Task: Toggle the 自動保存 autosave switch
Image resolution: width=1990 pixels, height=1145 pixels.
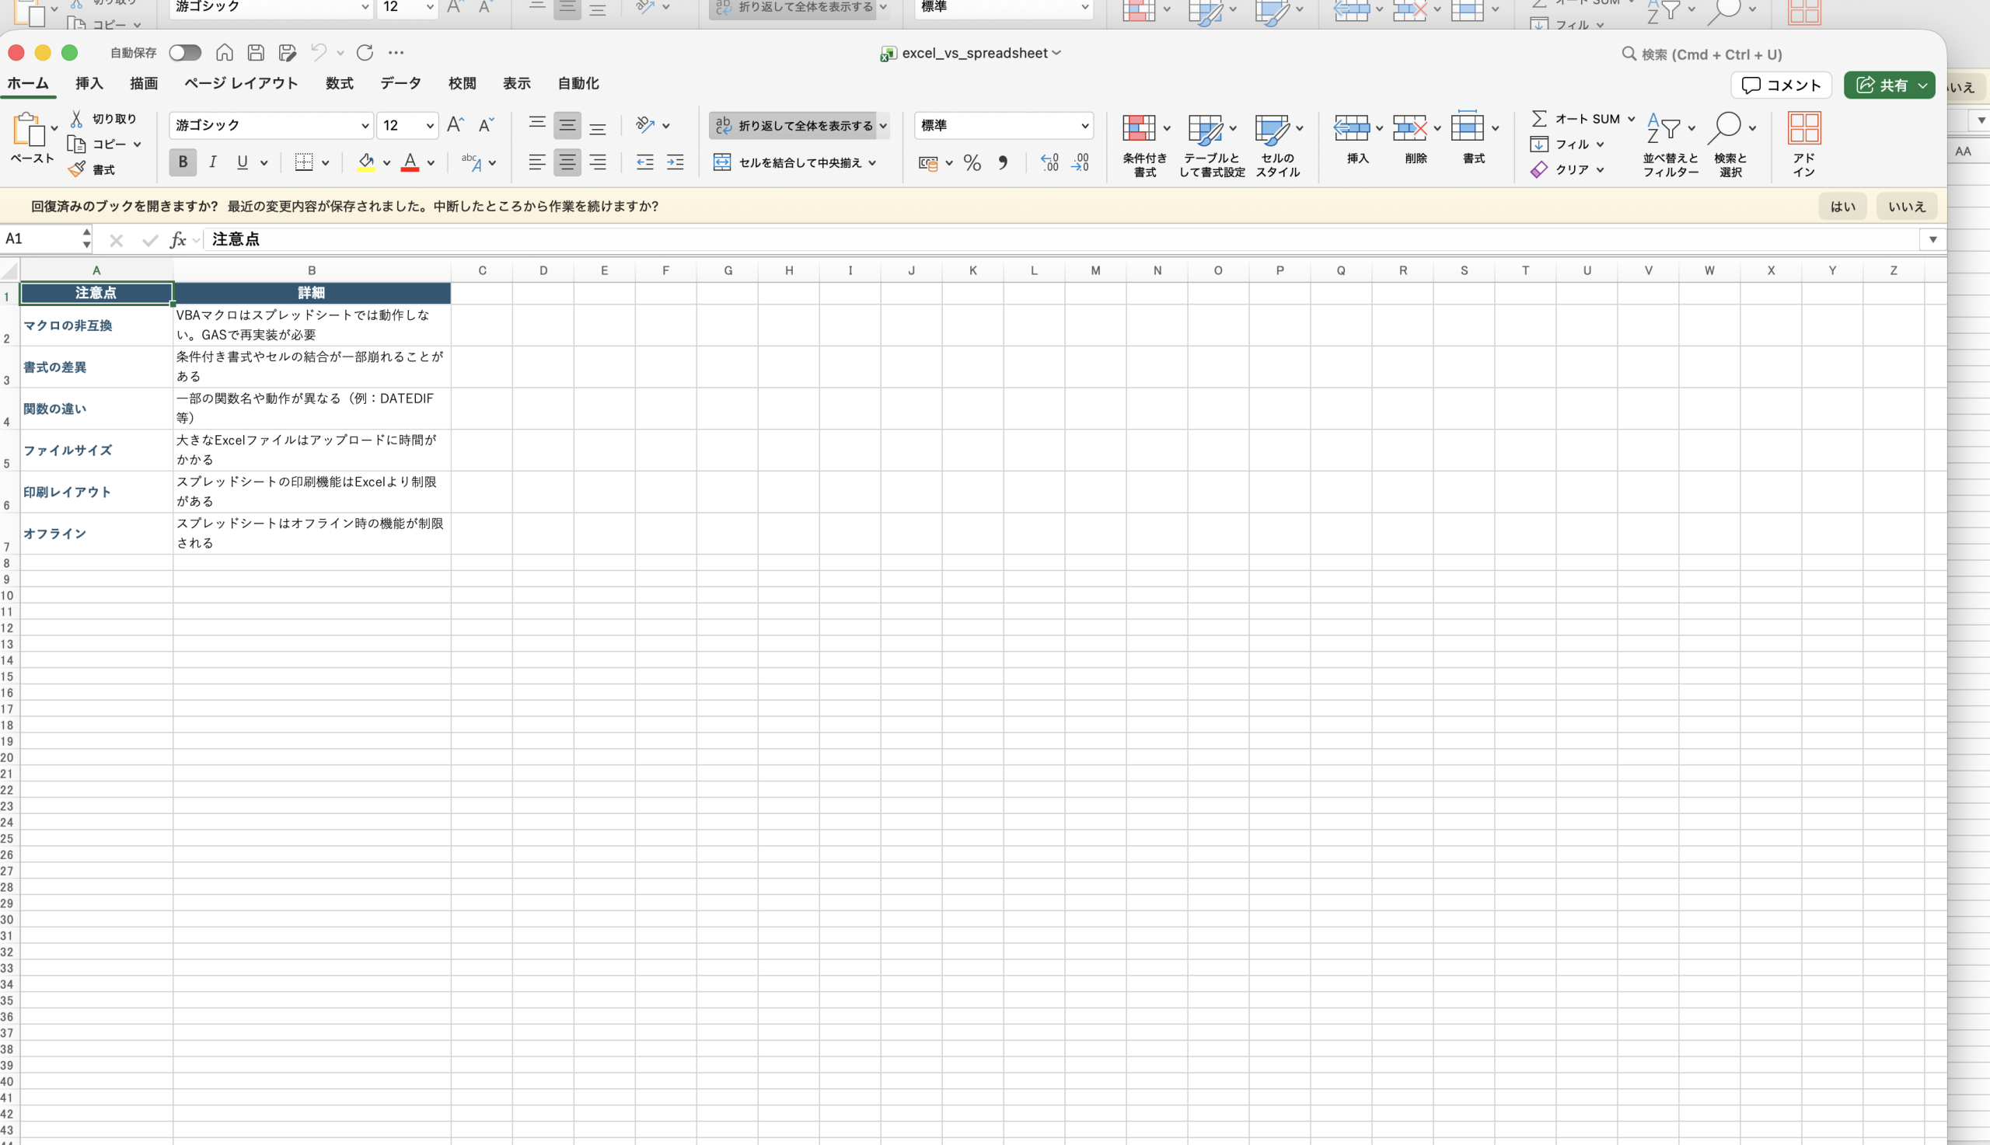Action: pos(185,53)
